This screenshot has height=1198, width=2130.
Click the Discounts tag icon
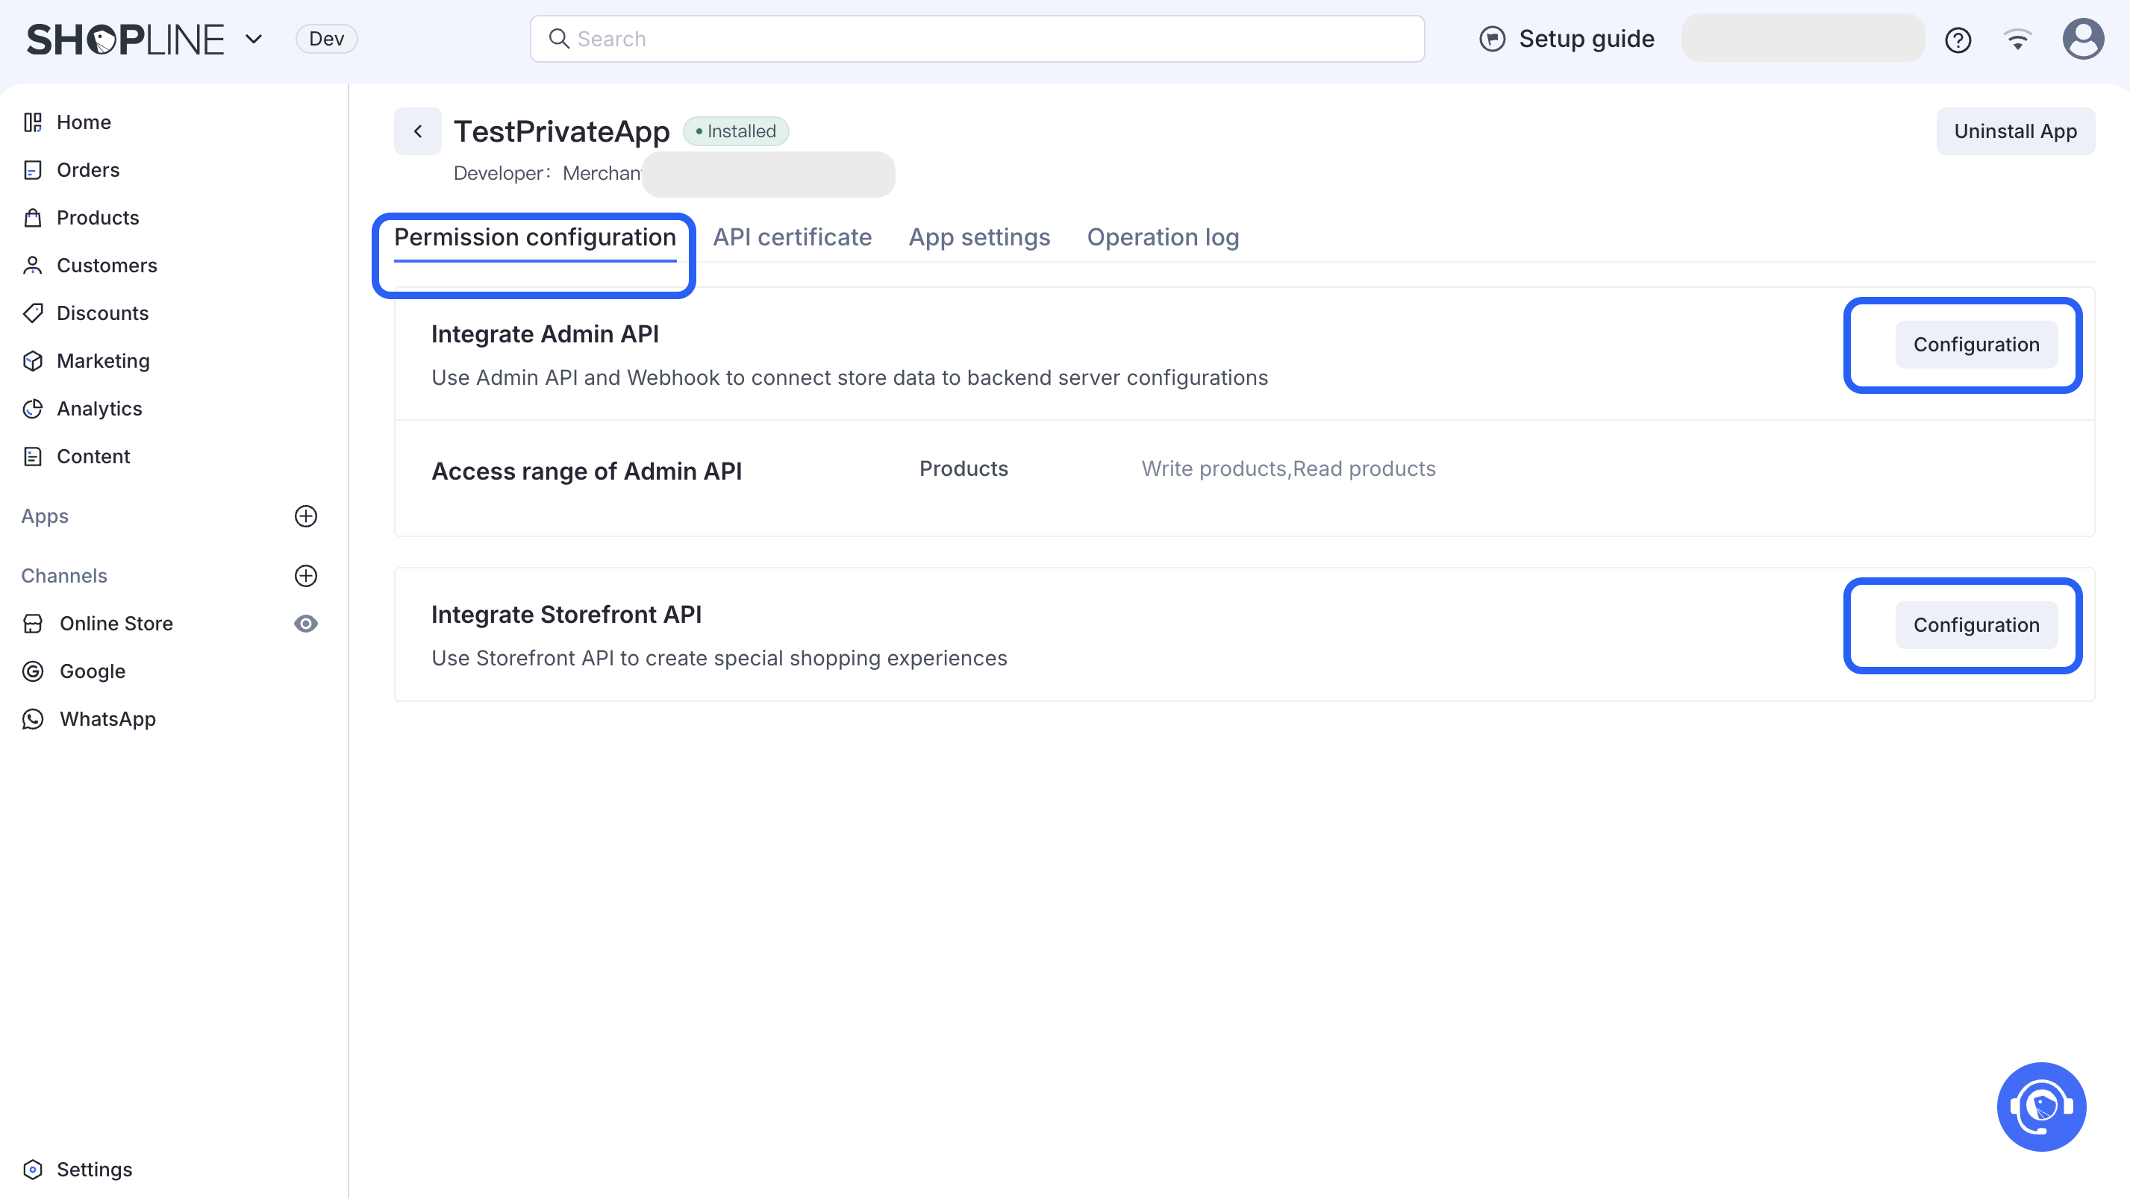32,313
